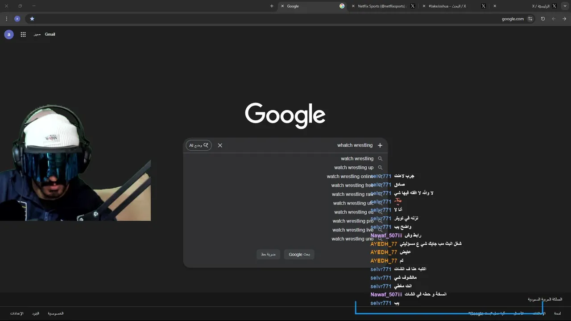571x321 pixels.
Task: Bookmark this page with the star icon
Action: coord(32,19)
